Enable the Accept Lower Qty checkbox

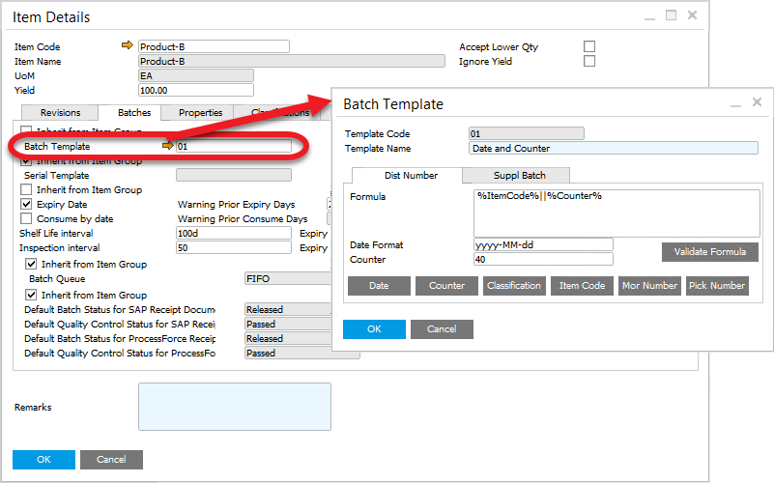pos(589,46)
